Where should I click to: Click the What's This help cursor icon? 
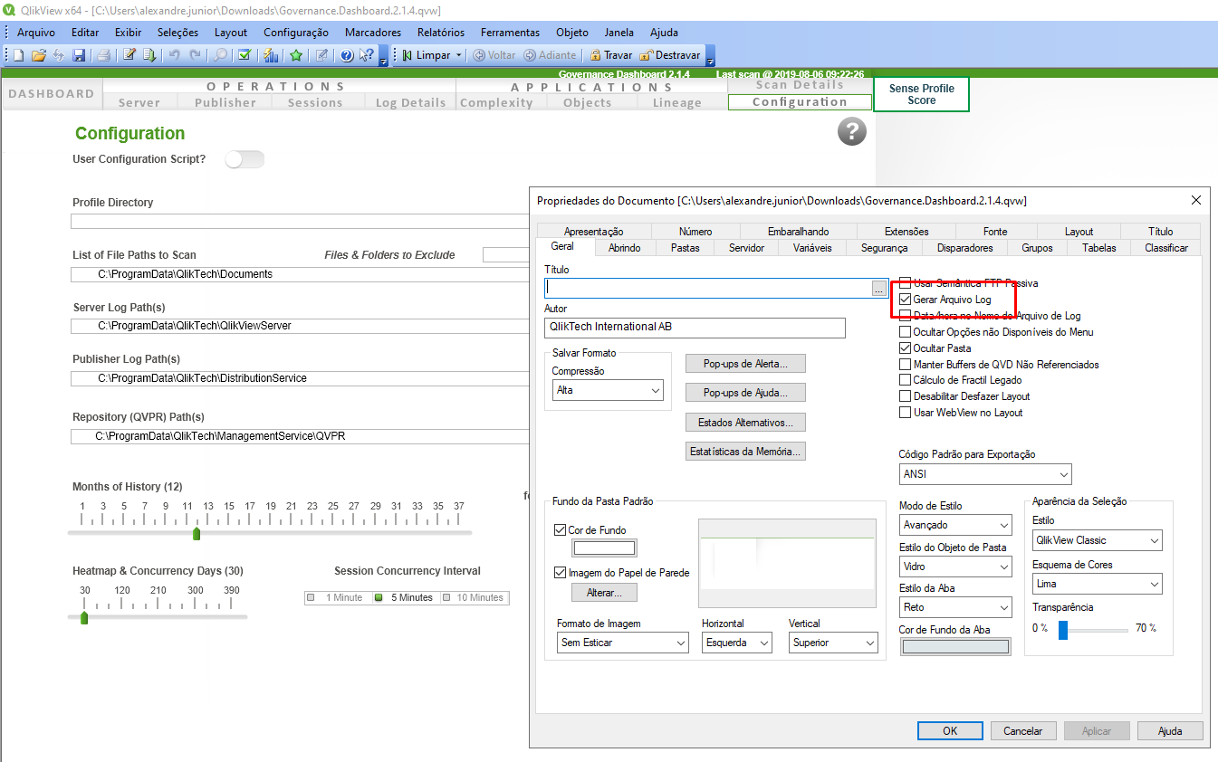(366, 55)
